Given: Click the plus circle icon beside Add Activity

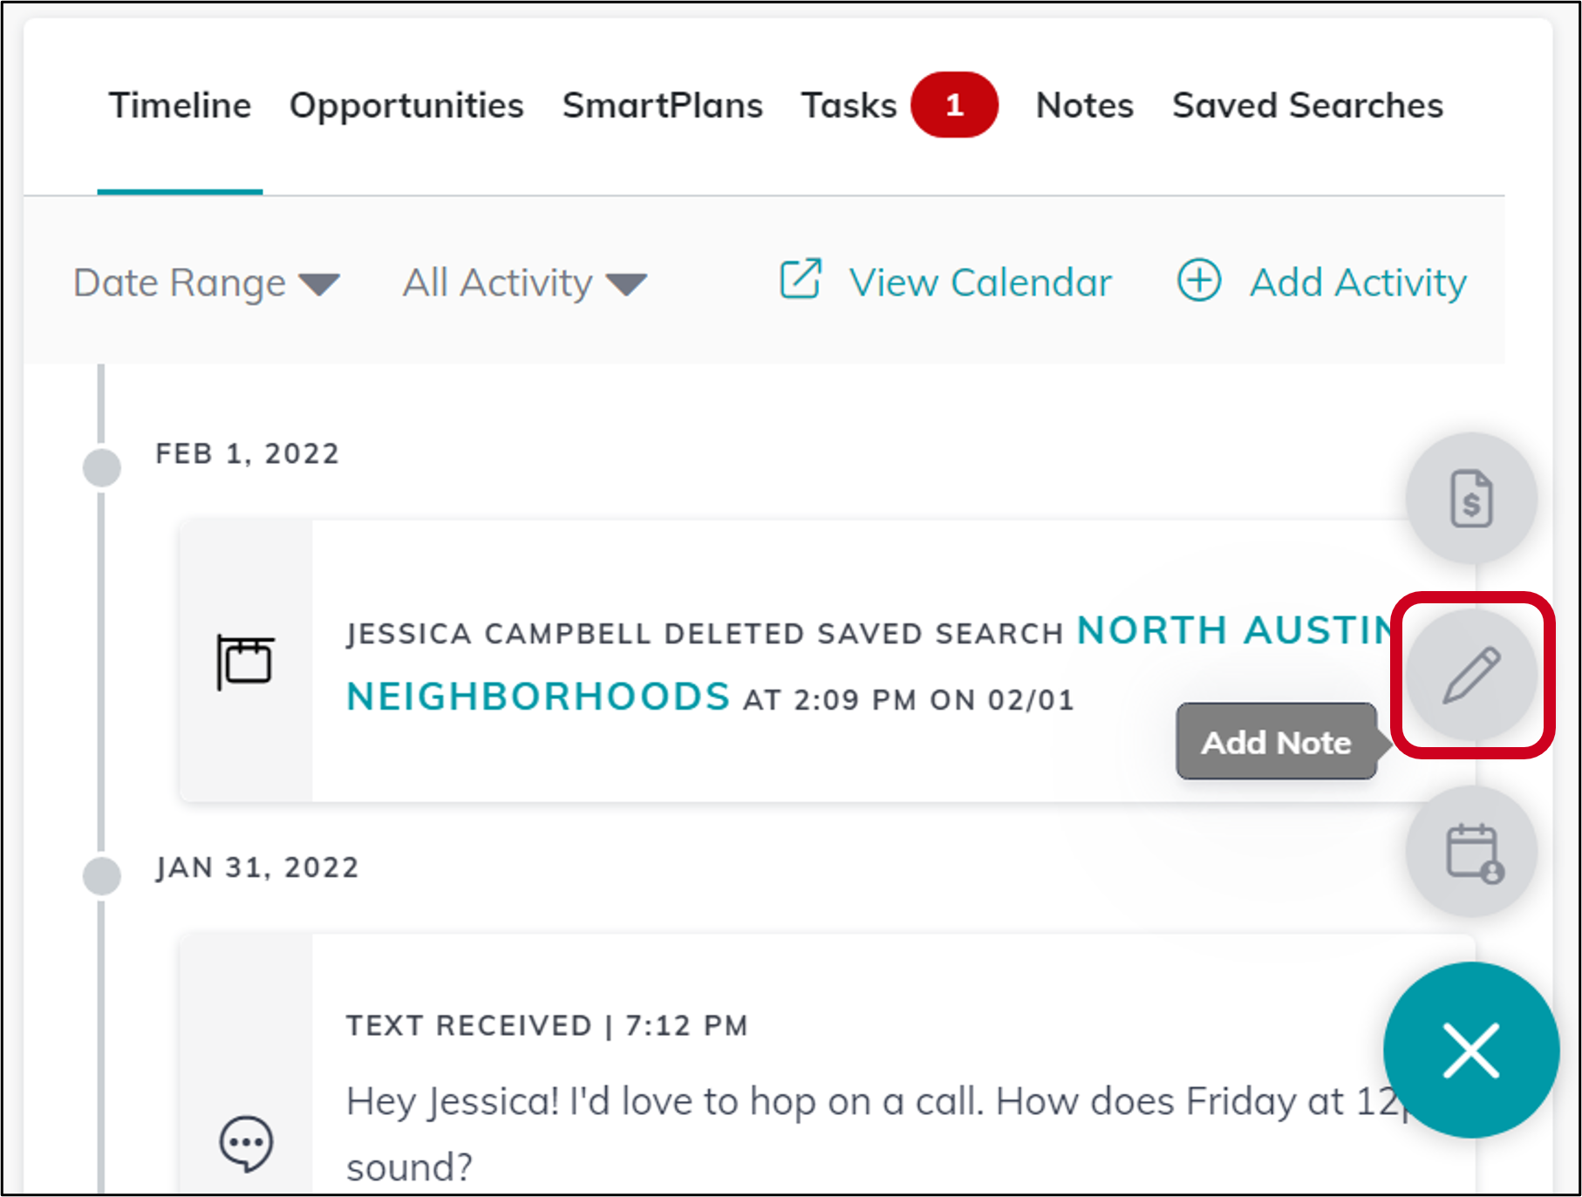Looking at the screenshot, I should tap(1199, 280).
